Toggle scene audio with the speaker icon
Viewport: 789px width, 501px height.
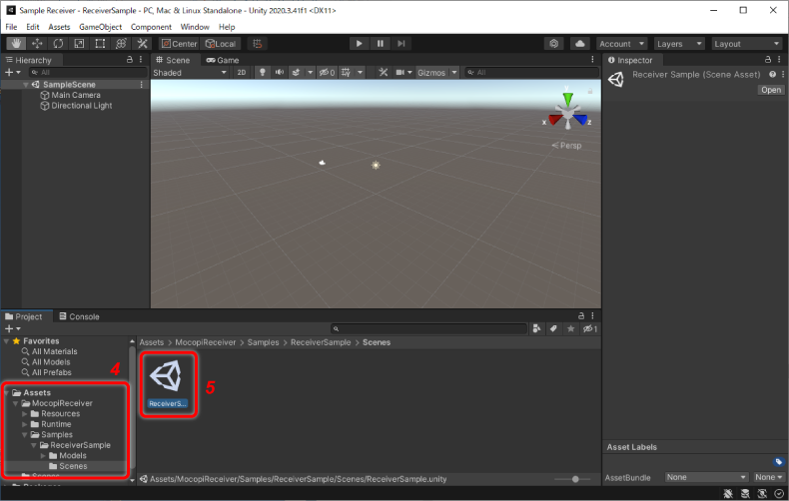280,73
